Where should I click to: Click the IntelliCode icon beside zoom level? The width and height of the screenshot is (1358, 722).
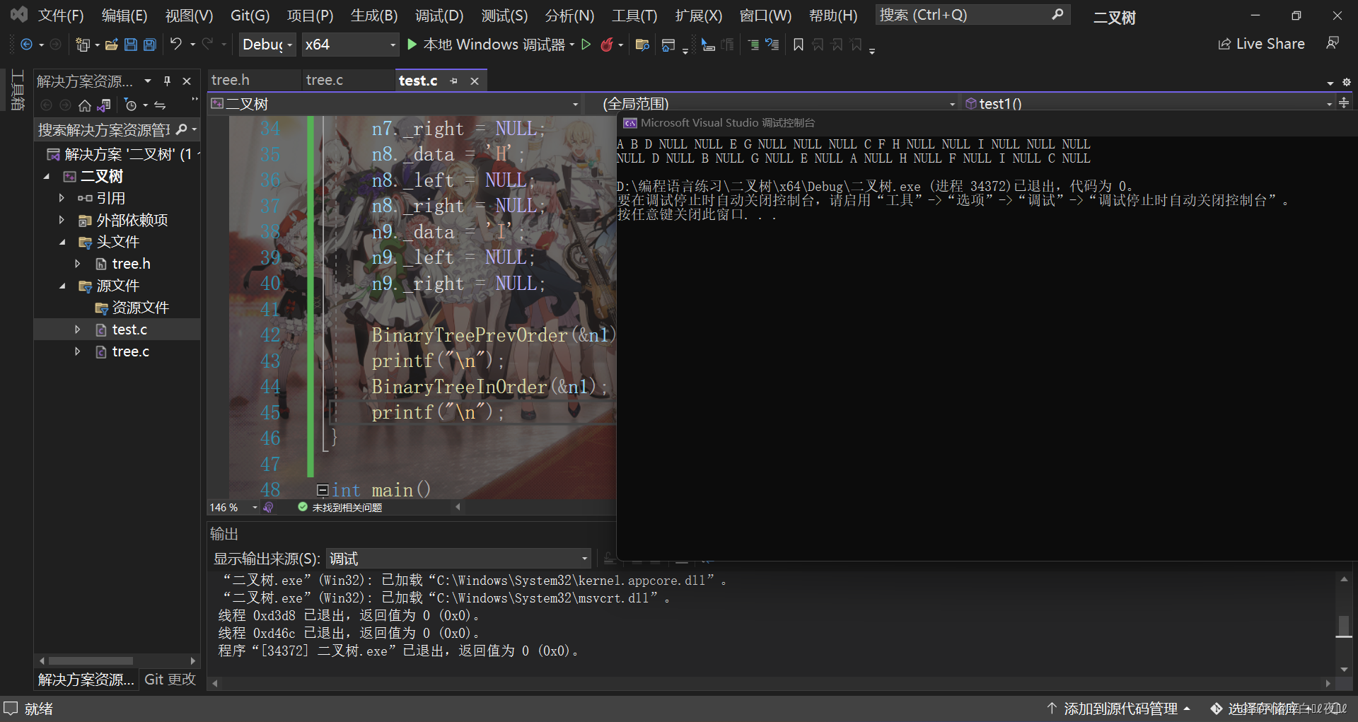[x=268, y=507]
